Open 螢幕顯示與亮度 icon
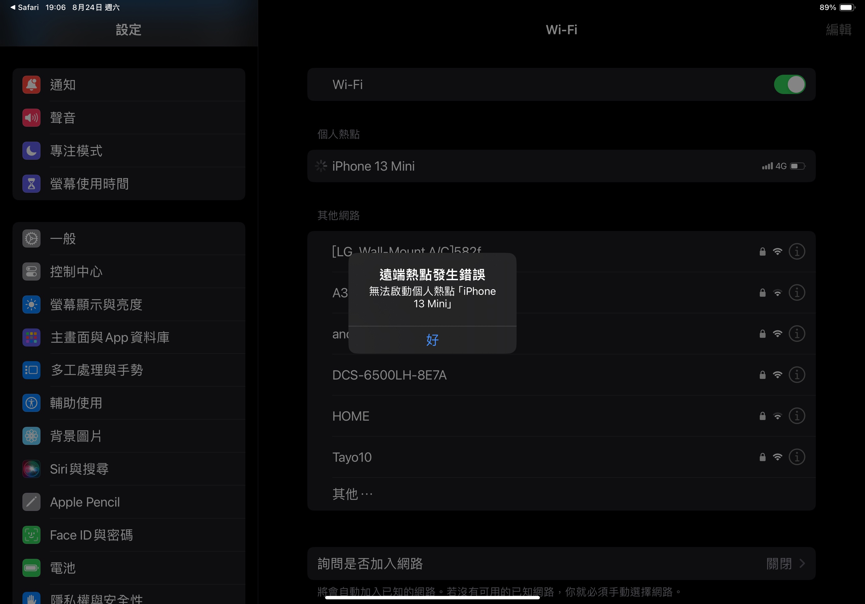 pyautogui.click(x=31, y=304)
